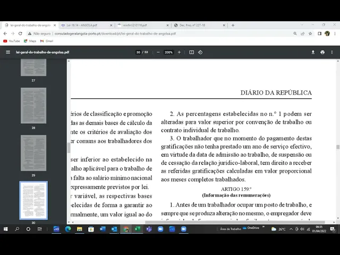340x255 pixels.
Task: Open Excel from the taskbar
Action: pyautogui.click(x=137, y=229)
